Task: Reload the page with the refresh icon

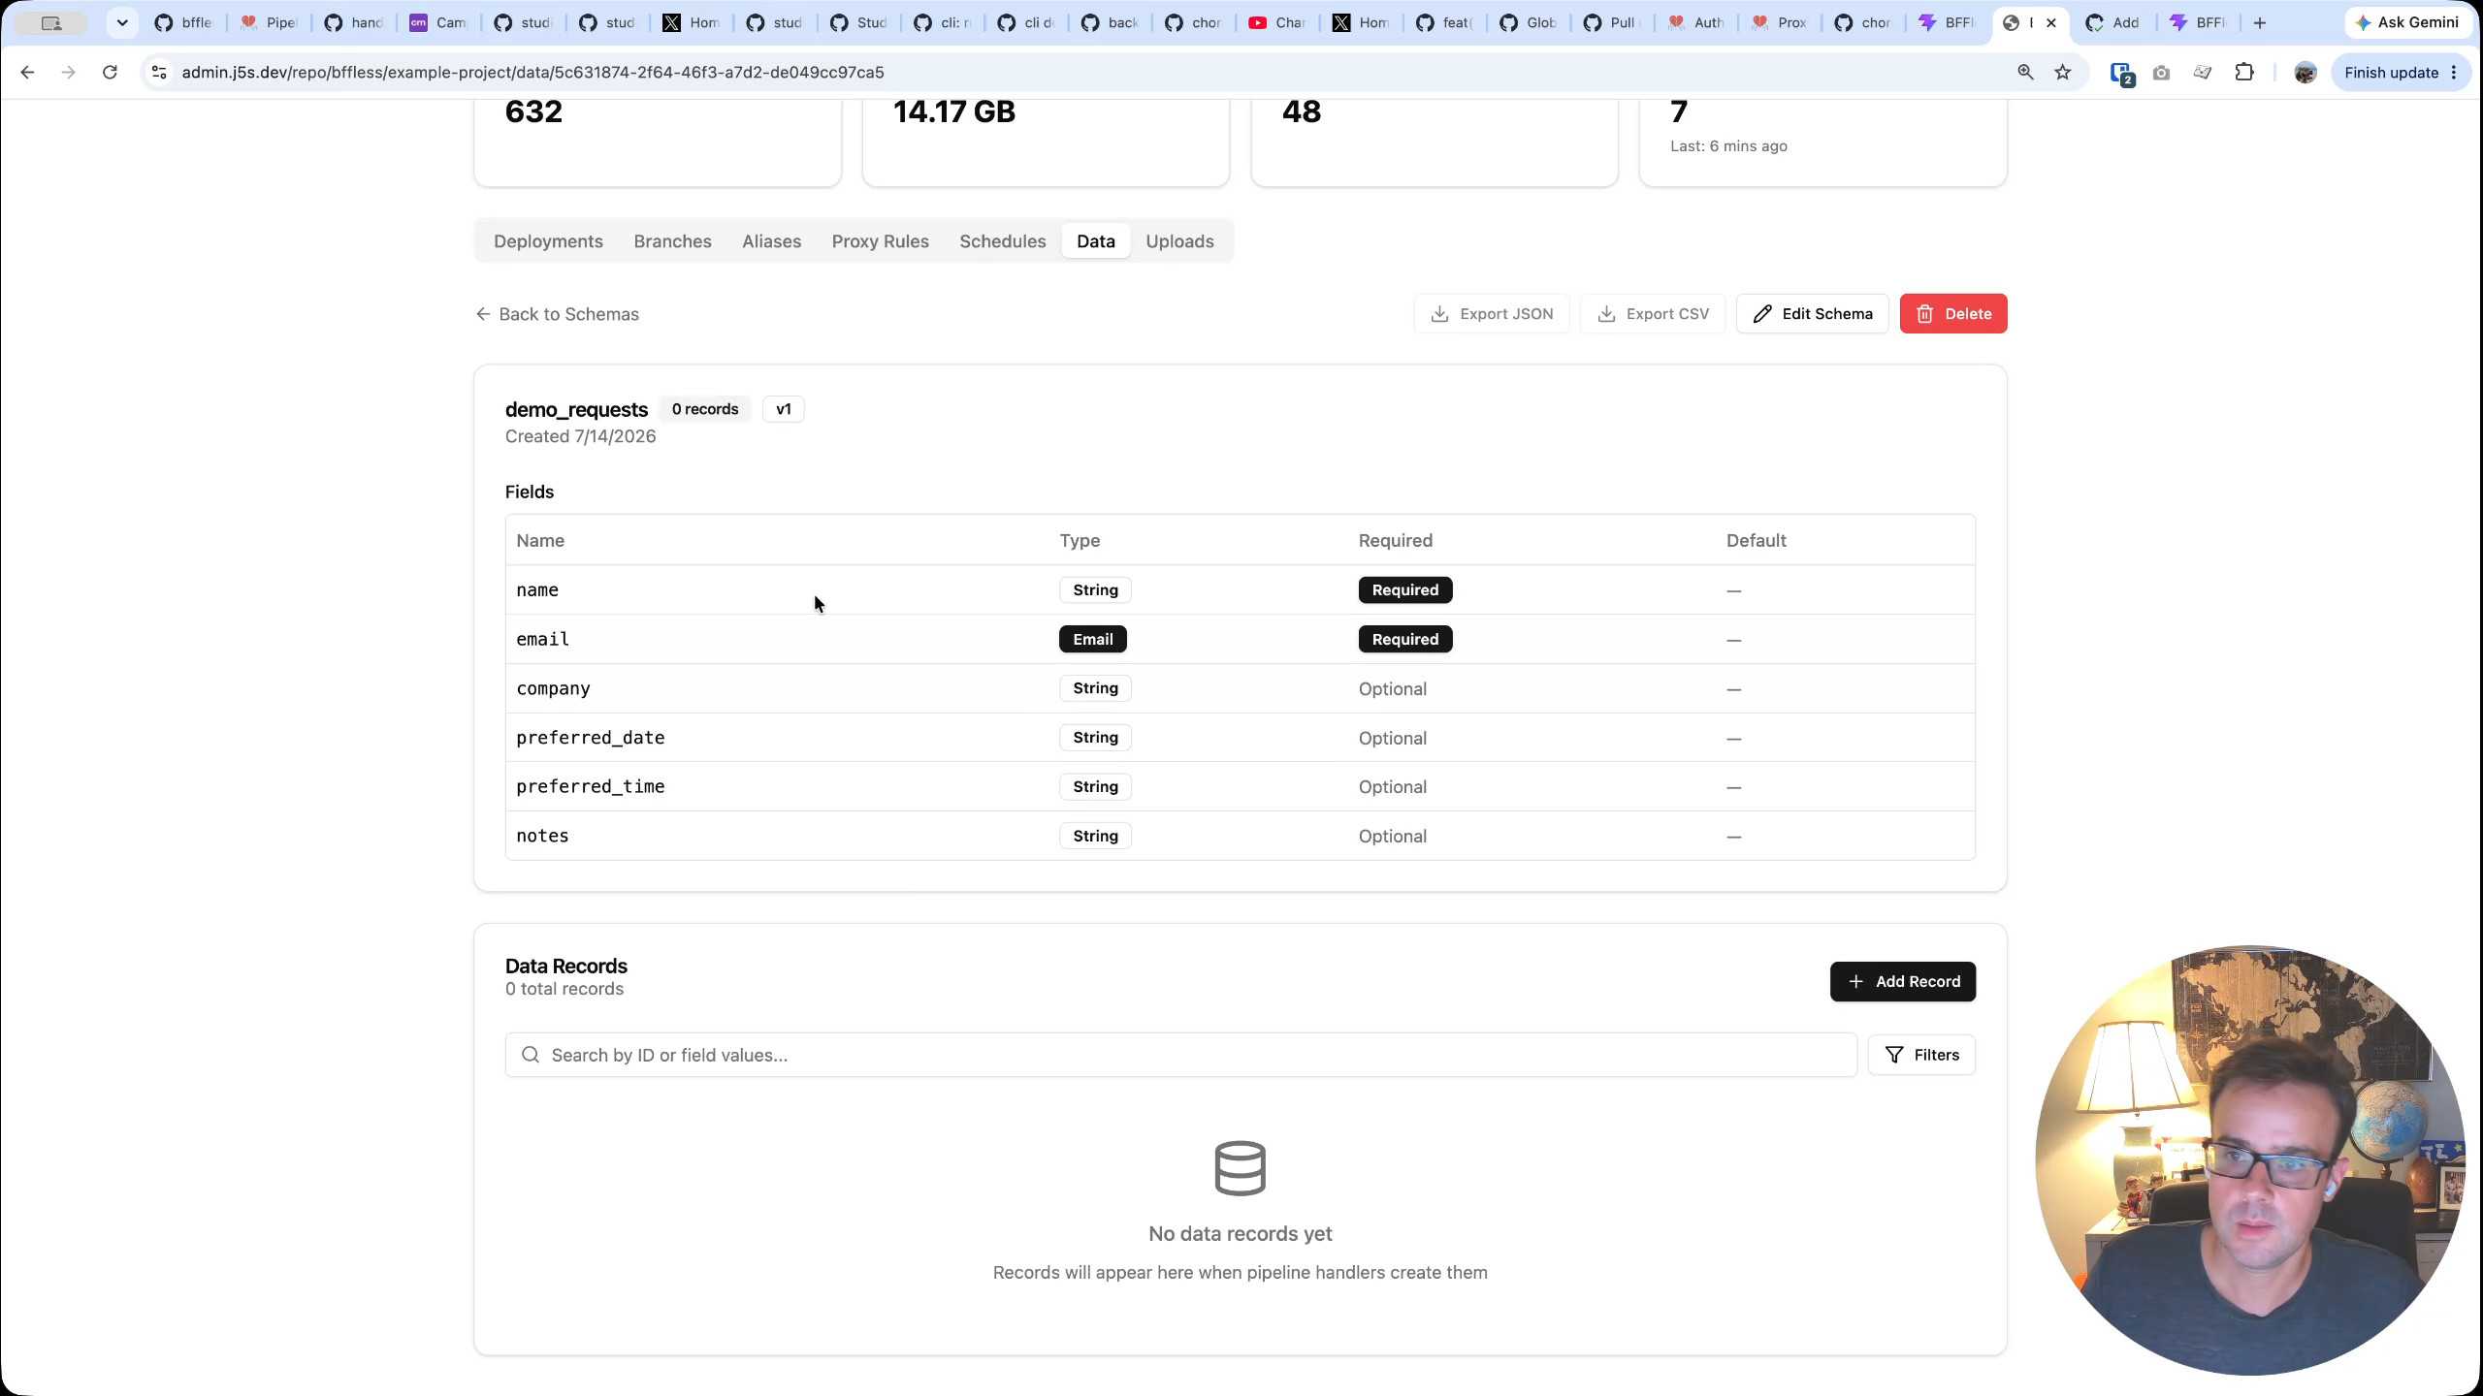Action: click(x=110, y=72)
